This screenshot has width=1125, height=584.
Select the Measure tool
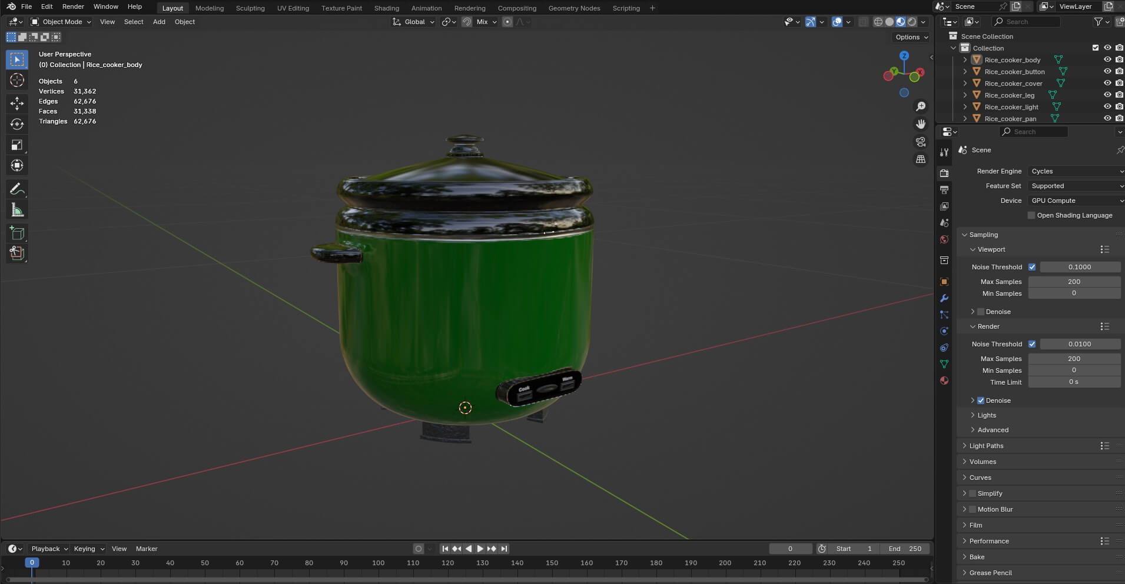[17, 210]
